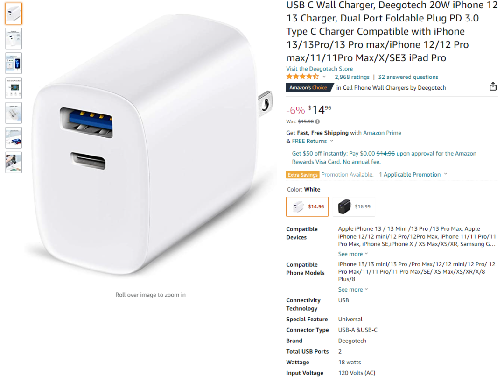The width and height of the screenshot is (504, 377).
Task: Click the star rating icons
Action: 302,77
